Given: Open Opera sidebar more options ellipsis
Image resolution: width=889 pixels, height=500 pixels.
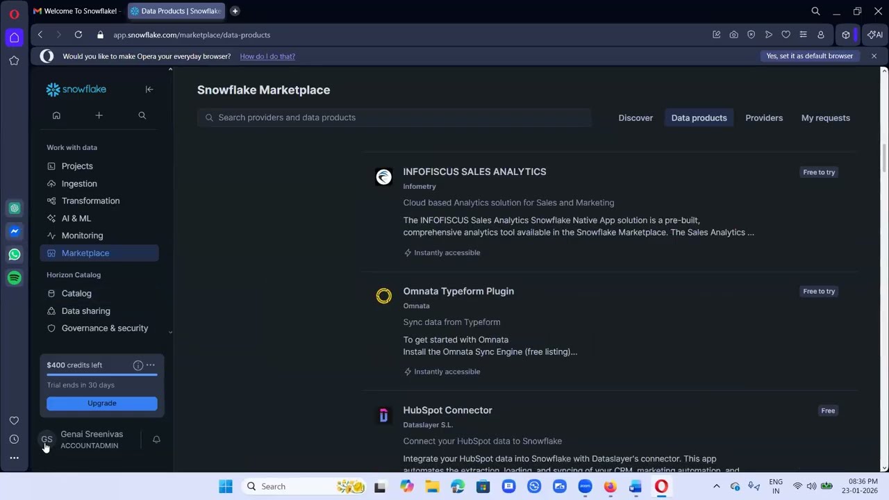Looking at the screenshot, I should (14, 458).
